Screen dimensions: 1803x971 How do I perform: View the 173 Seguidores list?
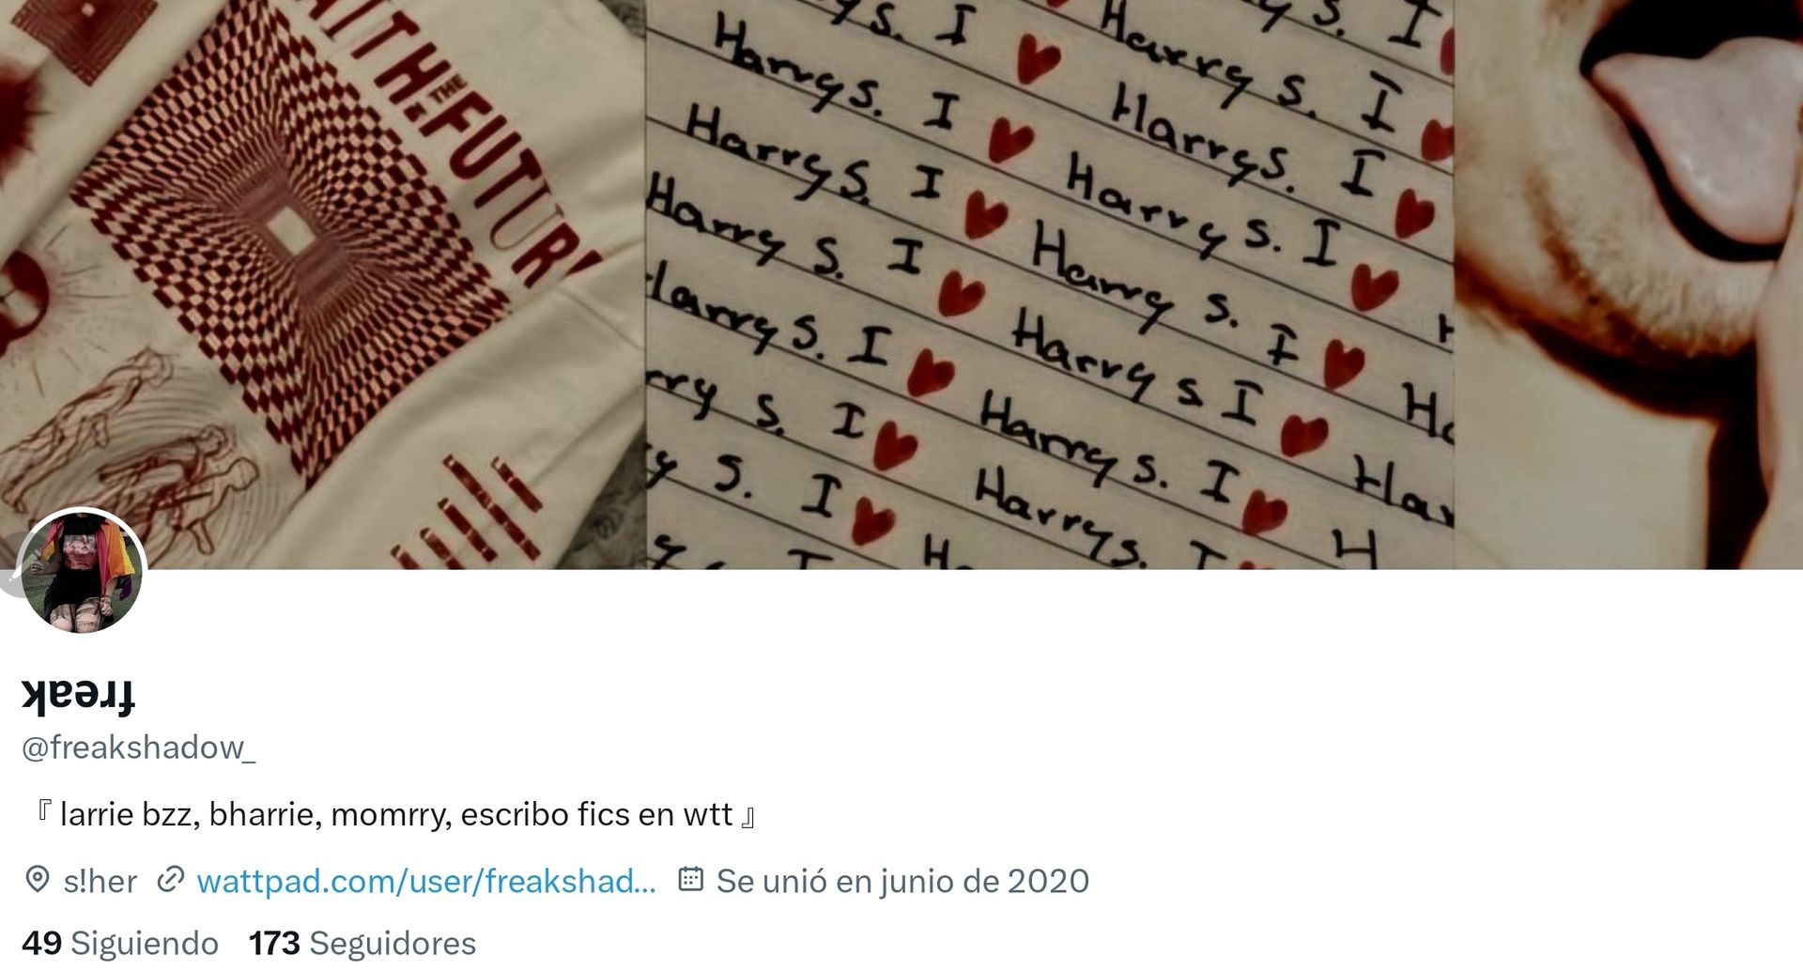362,943
